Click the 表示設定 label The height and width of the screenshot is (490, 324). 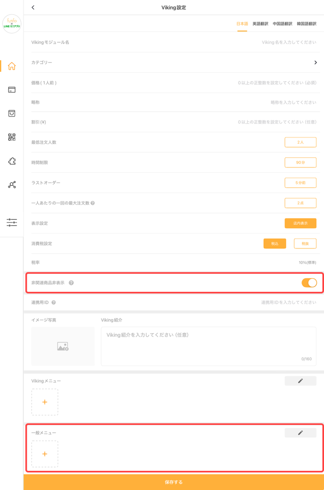tap(40, 223)
